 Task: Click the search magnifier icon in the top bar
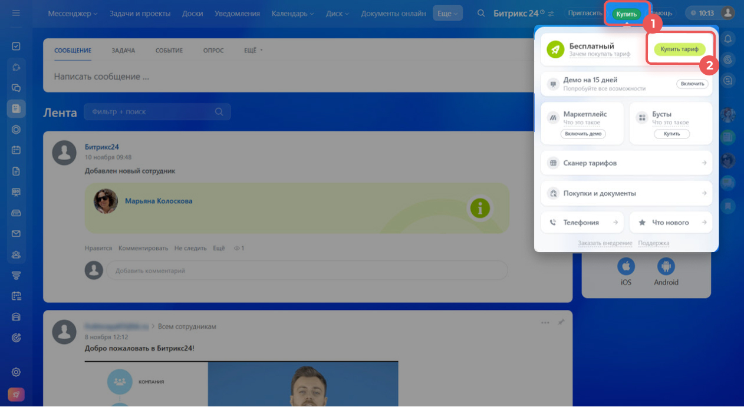[481, 13]
